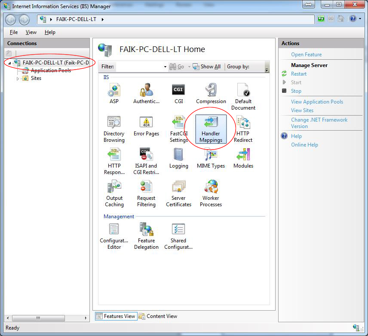Click the scroll right arrow in Connections pane
The image size is (368, 336).
click(86, 318)
